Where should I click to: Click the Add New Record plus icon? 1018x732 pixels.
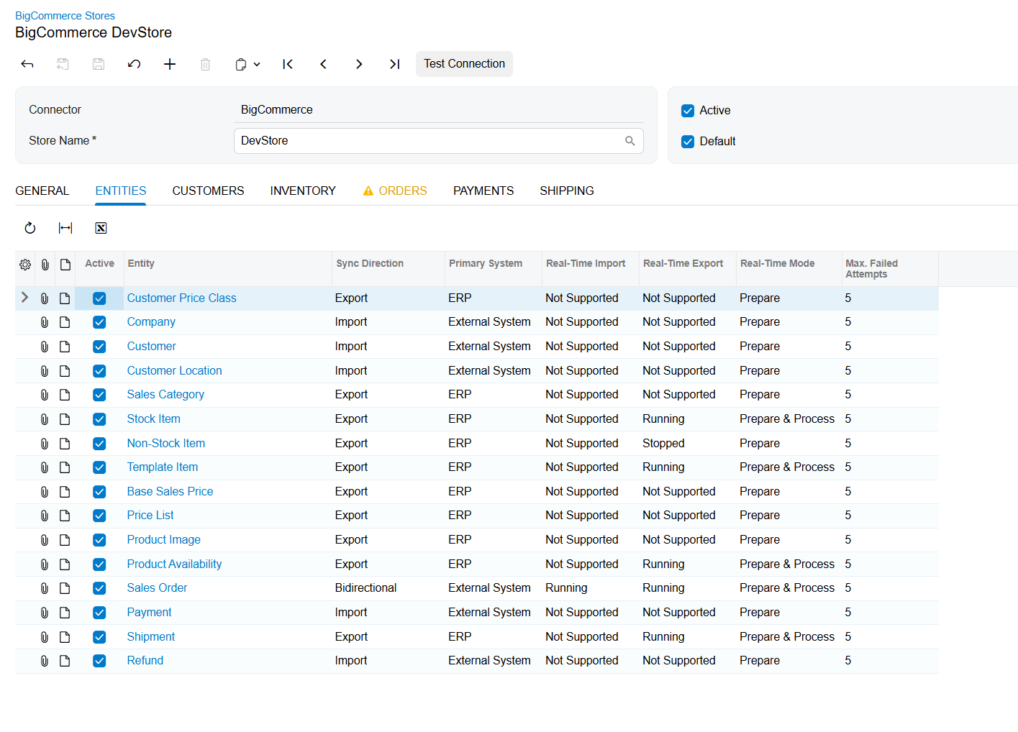click(x=170, y=64)
